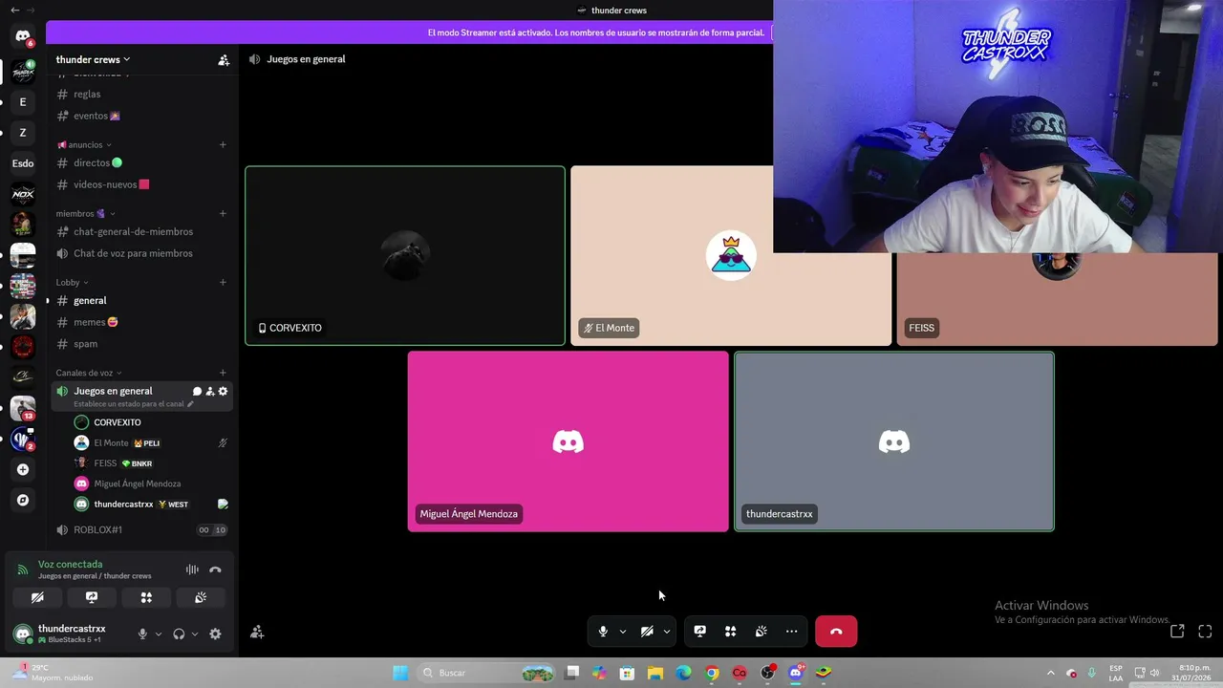The image size is (1223, 688).
Task: Toggle camera in the sidebar voice panel
Action: pos(37,597)
